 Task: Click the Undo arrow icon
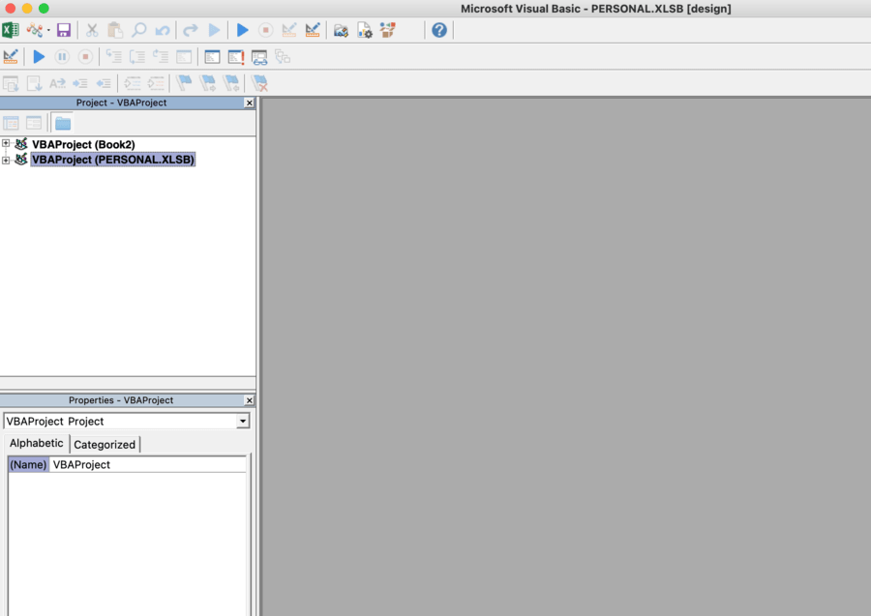tap(163, 30)
